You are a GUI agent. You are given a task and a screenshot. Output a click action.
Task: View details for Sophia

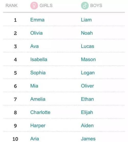(x=38, y=73)
